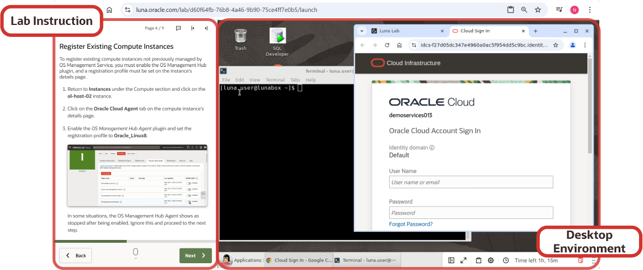643x270 pixels.
Task: Close the Cloud Sign In tab
Action: tap(524, 31)
